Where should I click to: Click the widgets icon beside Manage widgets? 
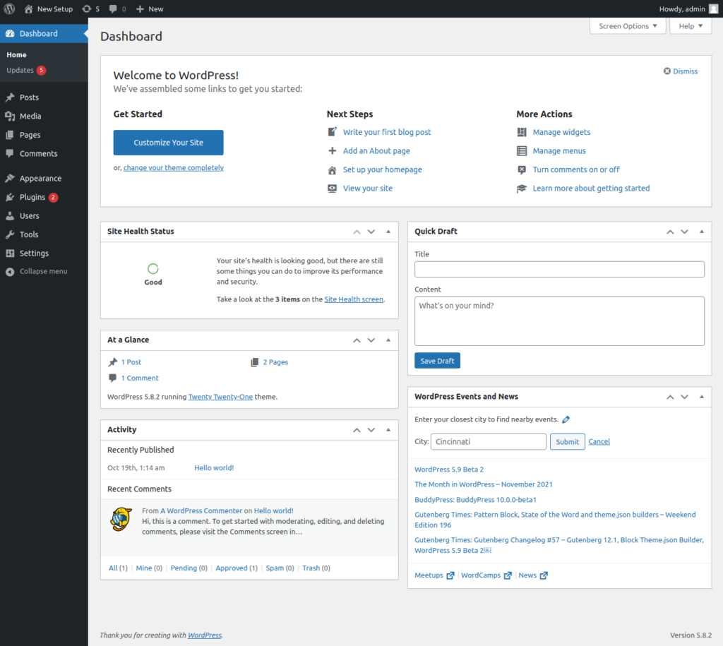[x=522, y=132]
